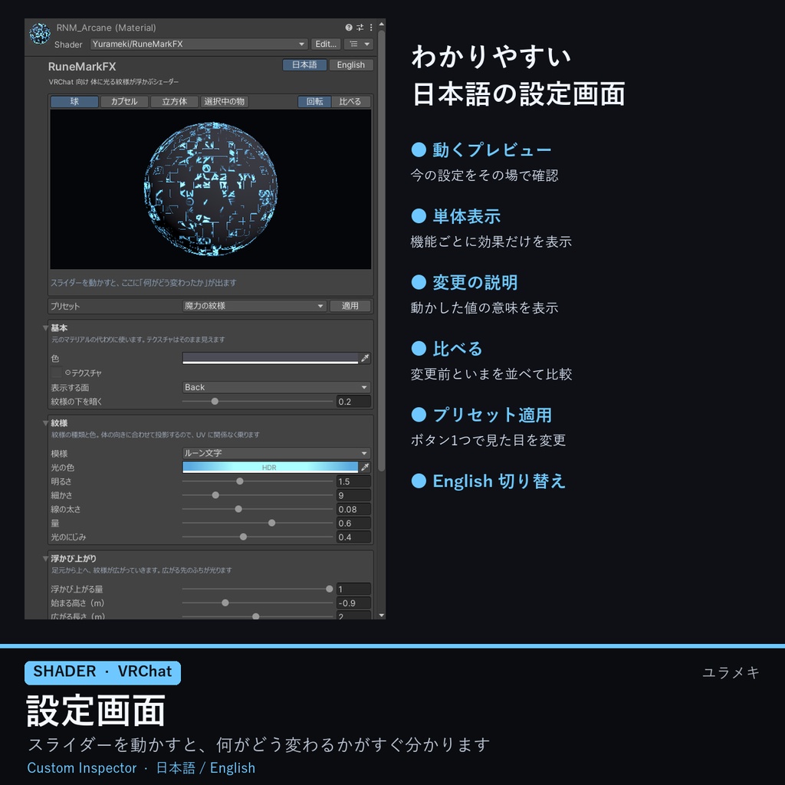Image resolution: width=785 pixels, height=785 pixels.
Task: Click the inspector vertical scrollbar thumb
Action: pos(382,251)
